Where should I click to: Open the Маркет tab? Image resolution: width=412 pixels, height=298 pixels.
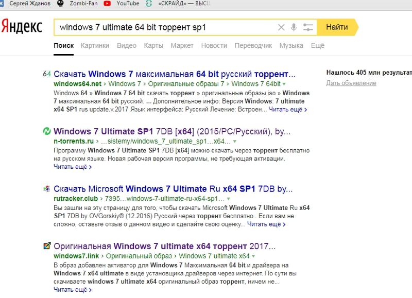click(182, 46)
